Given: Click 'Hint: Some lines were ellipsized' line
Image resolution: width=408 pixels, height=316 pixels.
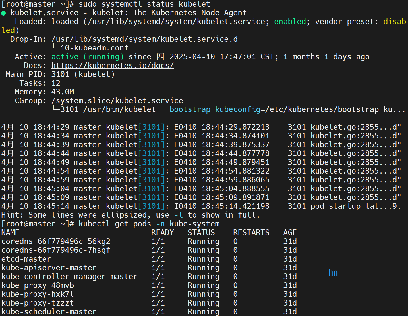Looking at the screenshot, I should [131, 215].
